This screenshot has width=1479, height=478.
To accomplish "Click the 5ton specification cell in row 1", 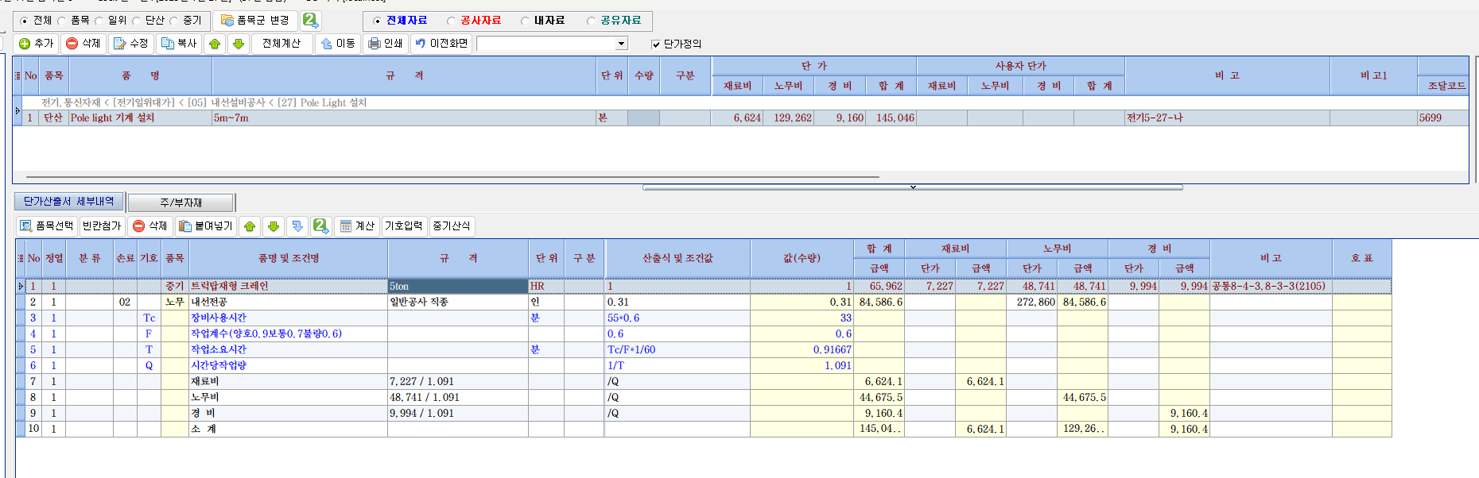I will click(457, 286).
